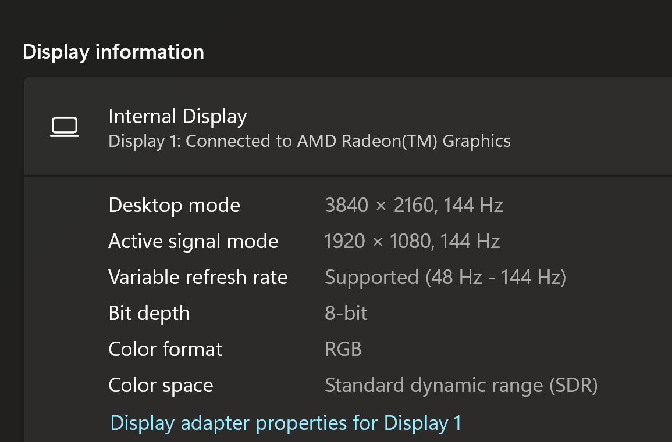The image size is (672, 442).
Task: Click the Color format label
Action: point(165,349)
